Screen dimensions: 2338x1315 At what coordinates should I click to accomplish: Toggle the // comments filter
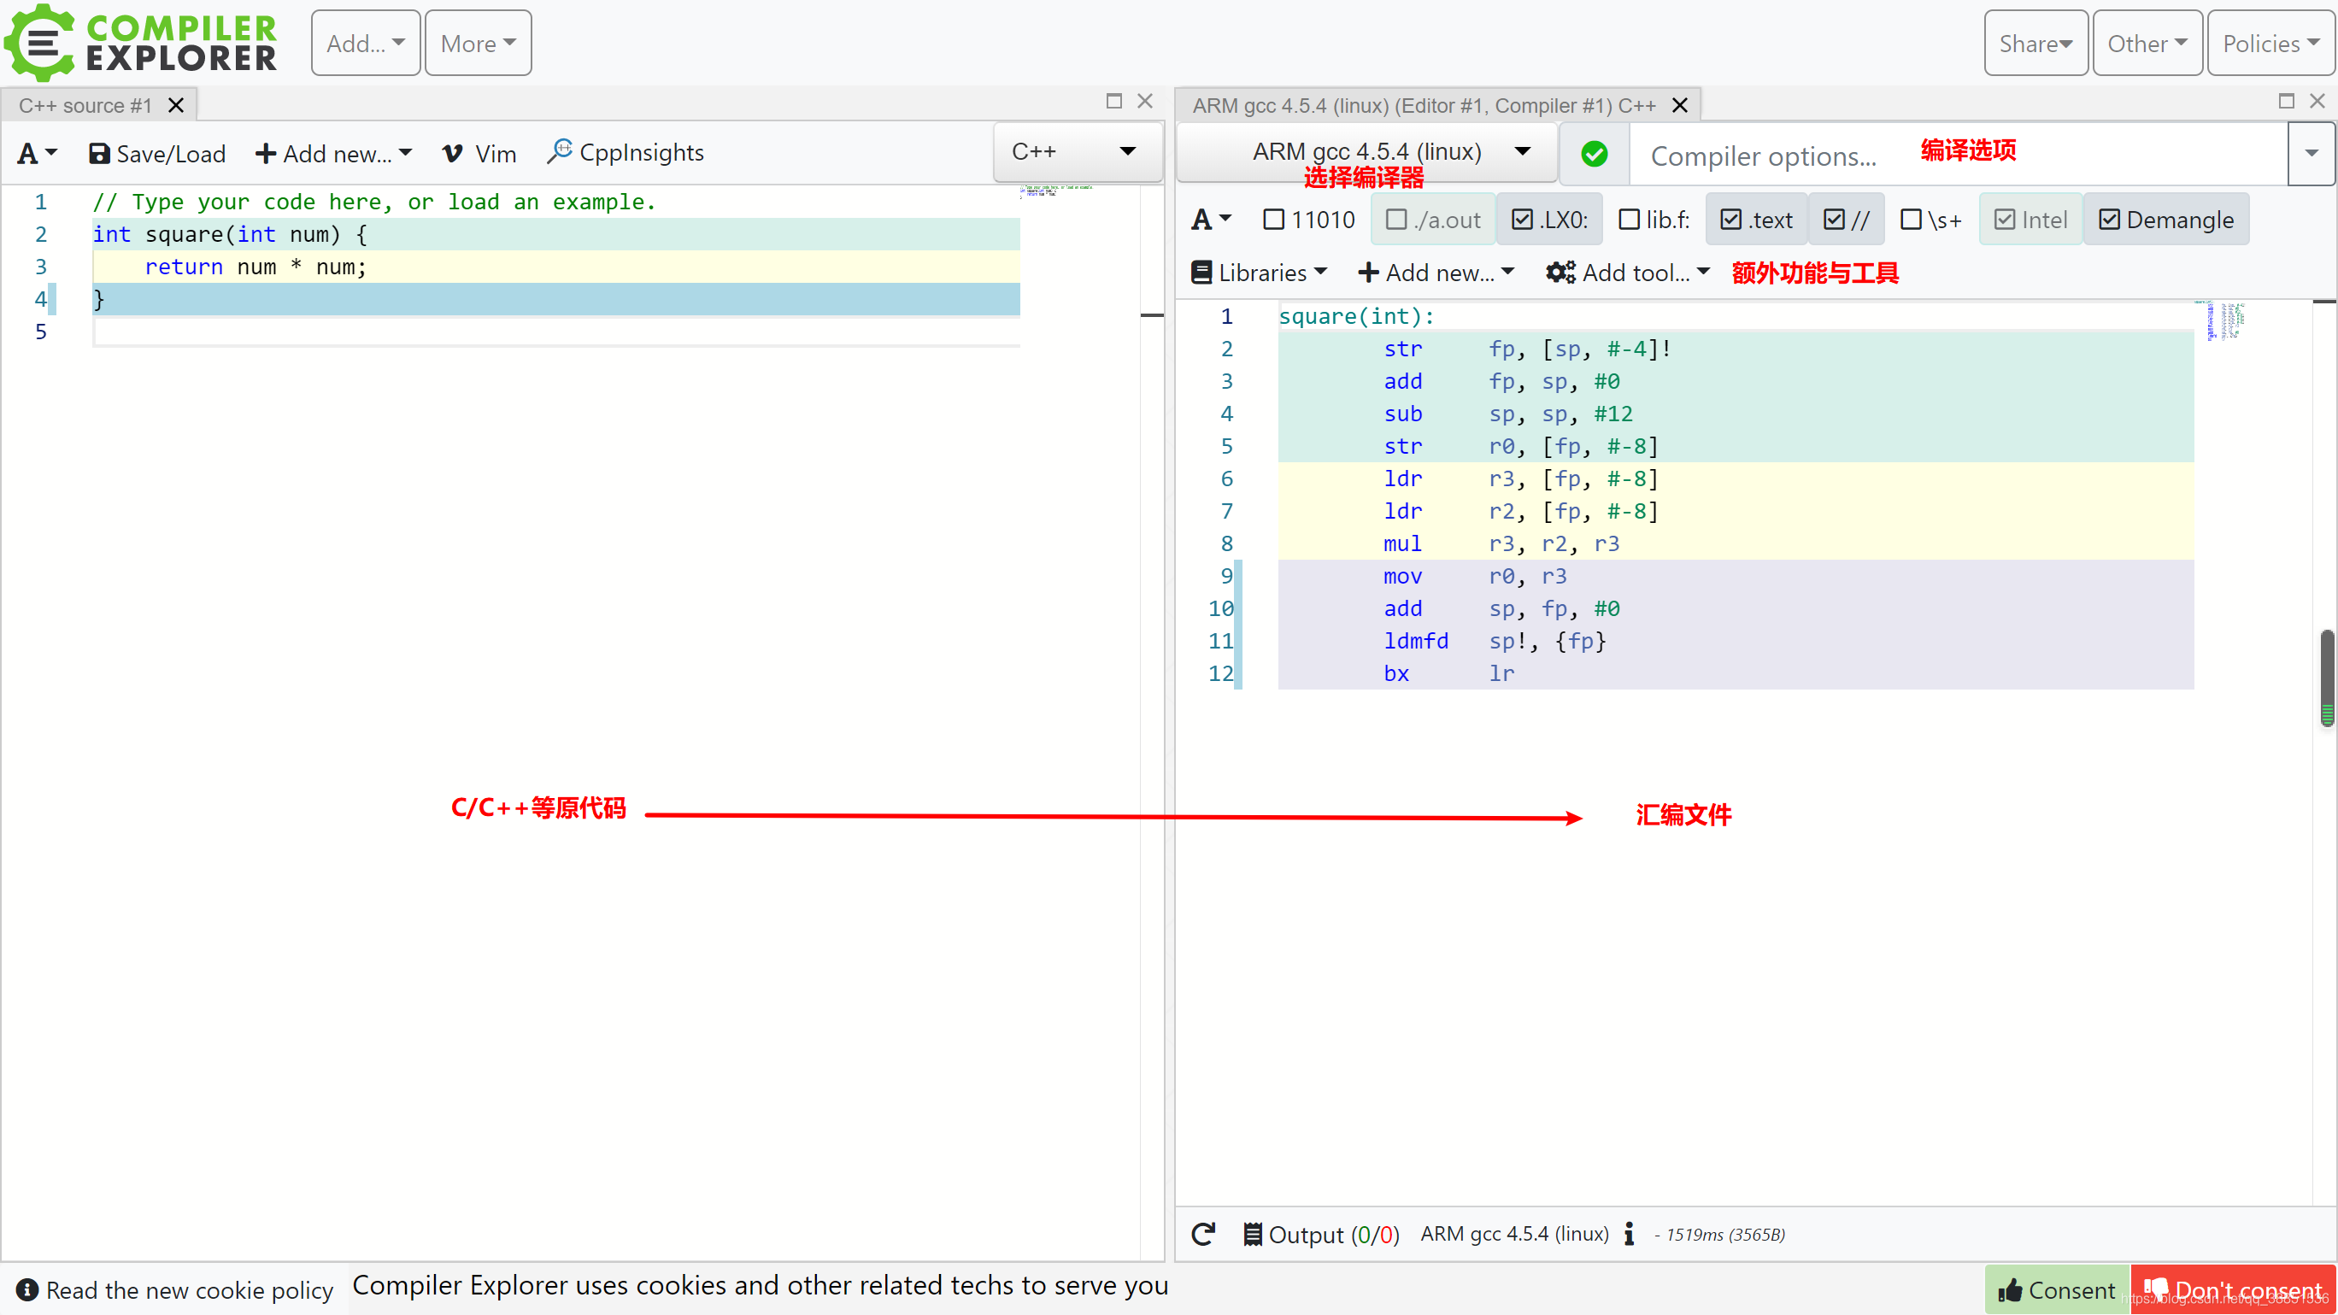point(1846,220)
